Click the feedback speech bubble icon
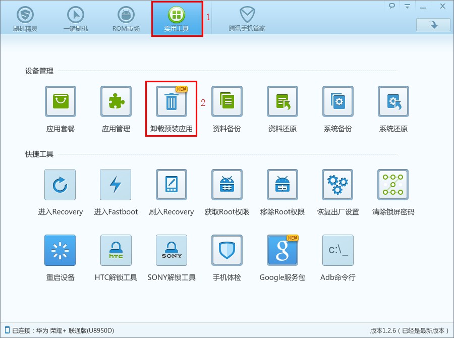The image size is (454, 338). pos(392,6)
